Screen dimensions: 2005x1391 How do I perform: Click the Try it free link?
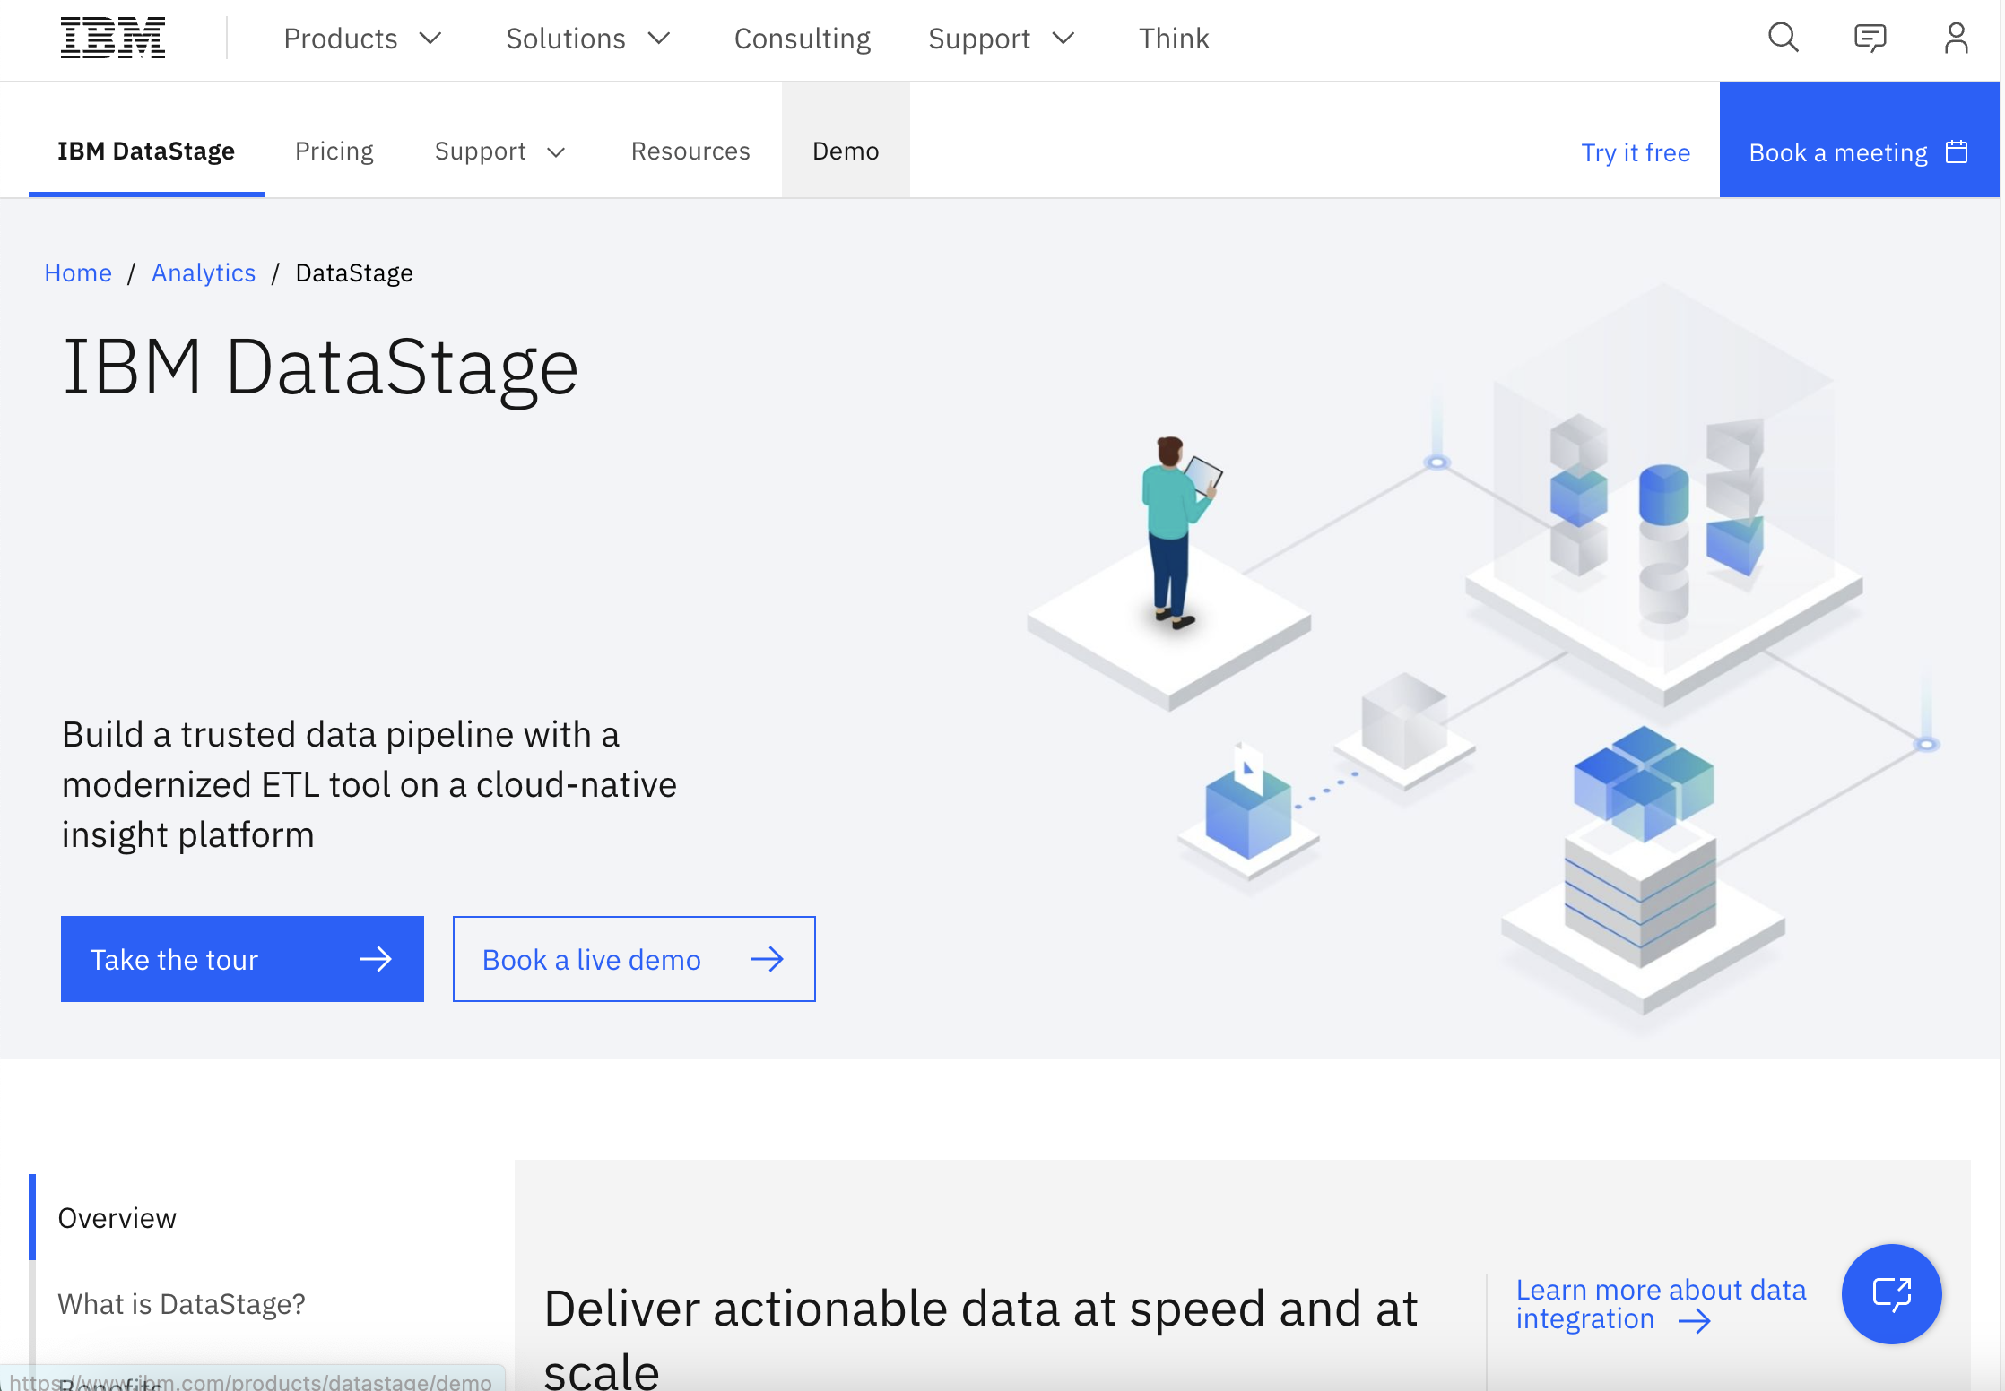pyautogui.click(x=1636, y=152)
